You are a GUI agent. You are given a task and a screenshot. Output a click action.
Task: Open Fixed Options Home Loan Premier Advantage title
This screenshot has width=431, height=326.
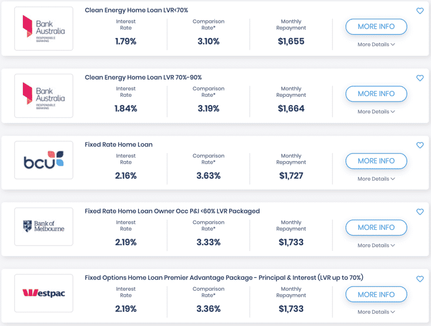tap(224, 277)
